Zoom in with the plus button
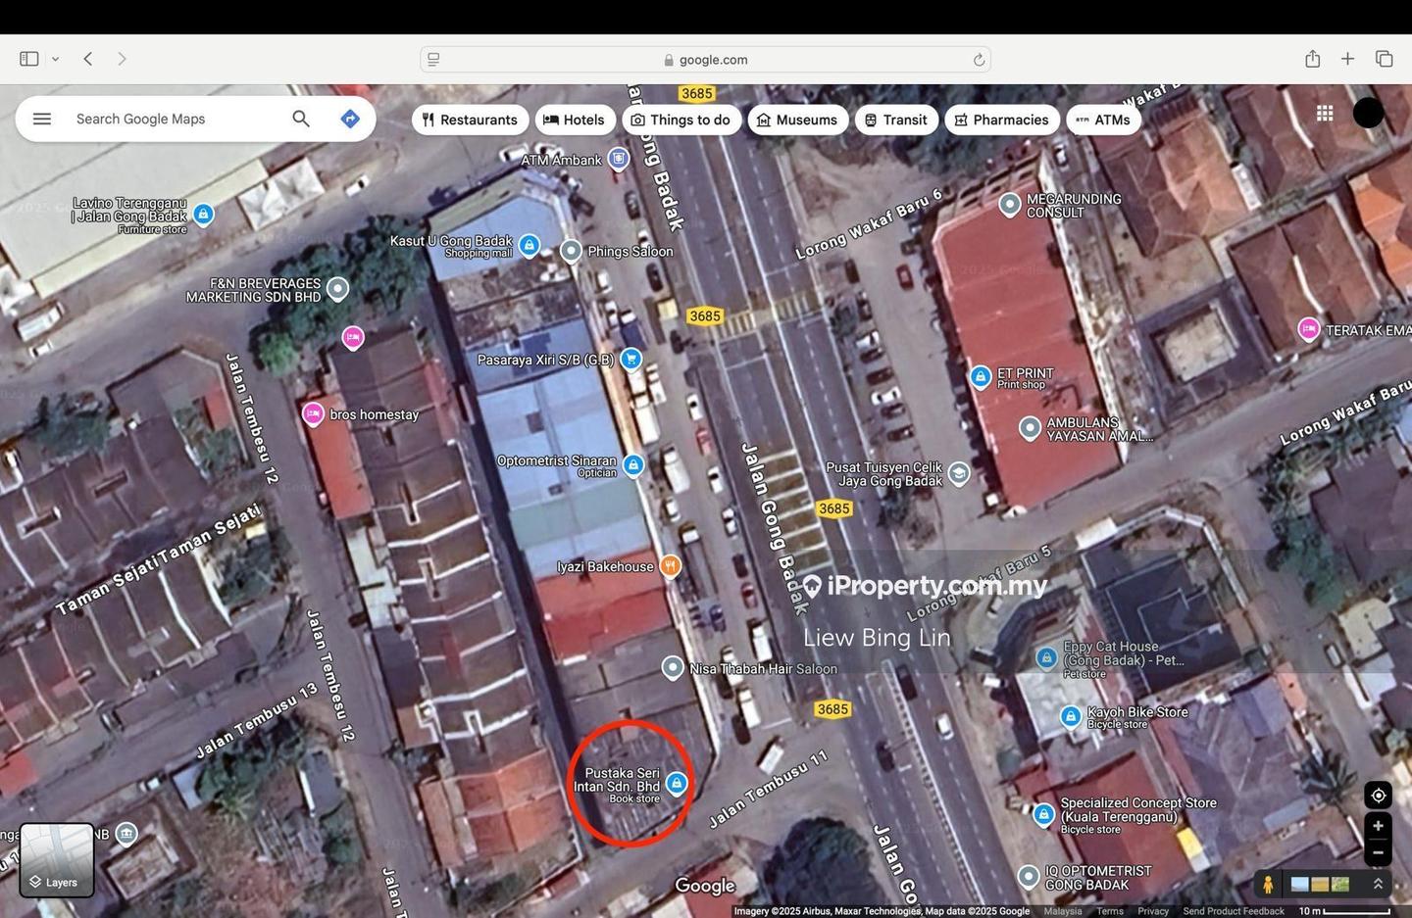Viewport: 1412px width, 918px height. 1378,826
